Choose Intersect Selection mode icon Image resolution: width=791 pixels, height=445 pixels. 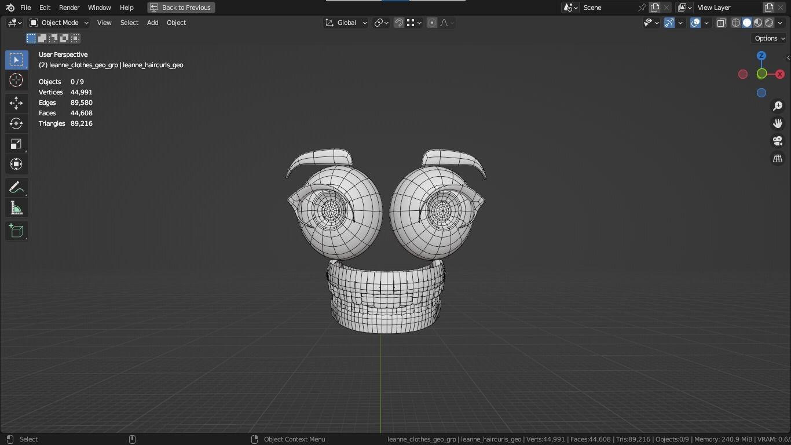(75, 38)
